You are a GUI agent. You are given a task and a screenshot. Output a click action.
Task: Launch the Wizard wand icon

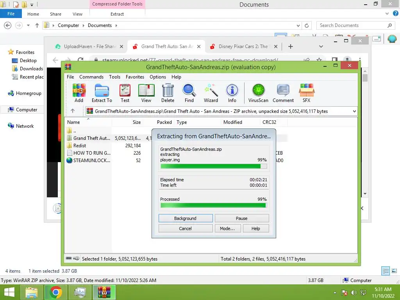click(211, 93)
